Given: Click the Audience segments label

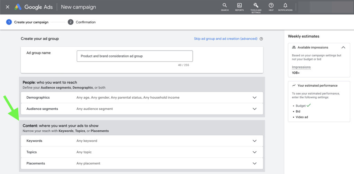Looking at the screenshot, I should pyautogui.click(x=42, y=109).
